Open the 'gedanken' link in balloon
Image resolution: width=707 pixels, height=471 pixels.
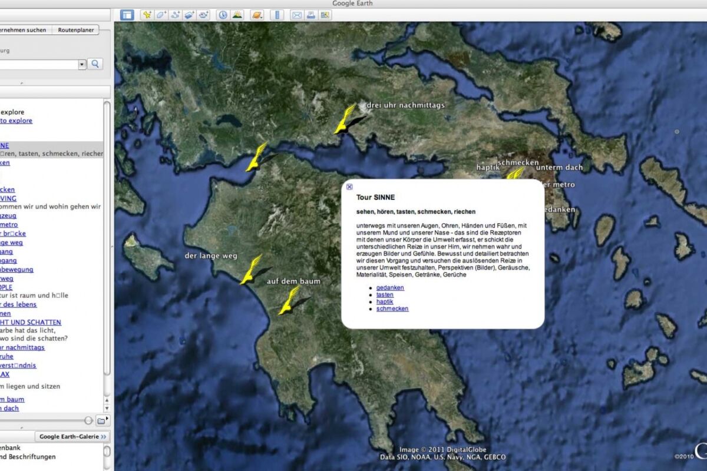[389, 287]
